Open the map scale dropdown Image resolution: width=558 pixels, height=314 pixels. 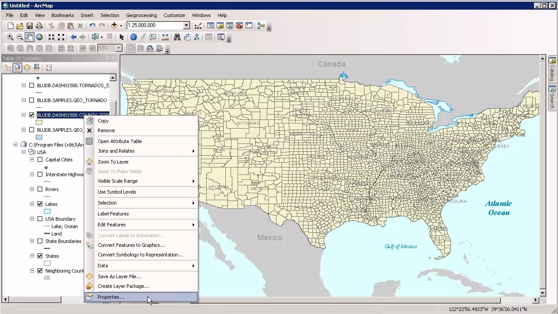click(186, 26)
